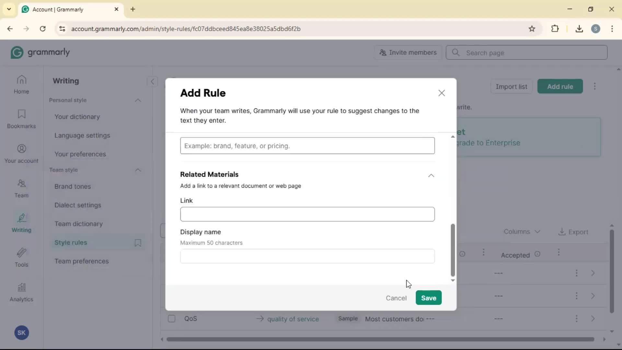622x350 pixels.
Task: Open Analytics section in sidebar
Action: click(x=21, y=292)
